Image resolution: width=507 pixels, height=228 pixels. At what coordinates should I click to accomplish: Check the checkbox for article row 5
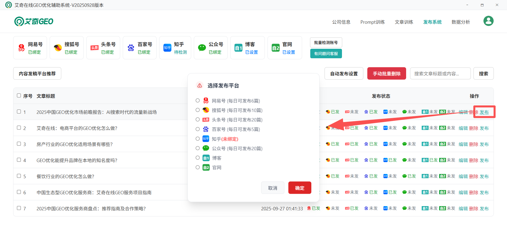(x=19, y=176)
